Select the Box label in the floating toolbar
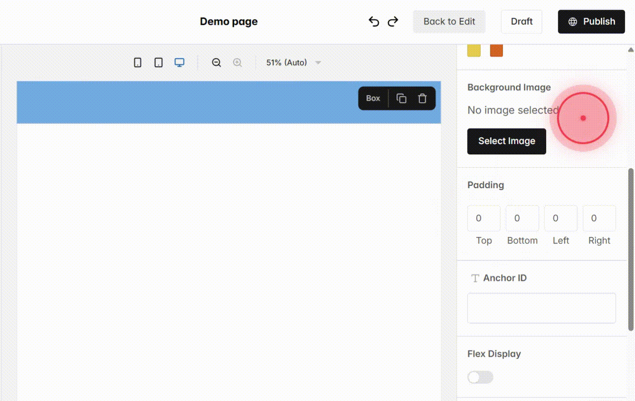The height and width of the screenshot is (401, 635). point(373,98)
